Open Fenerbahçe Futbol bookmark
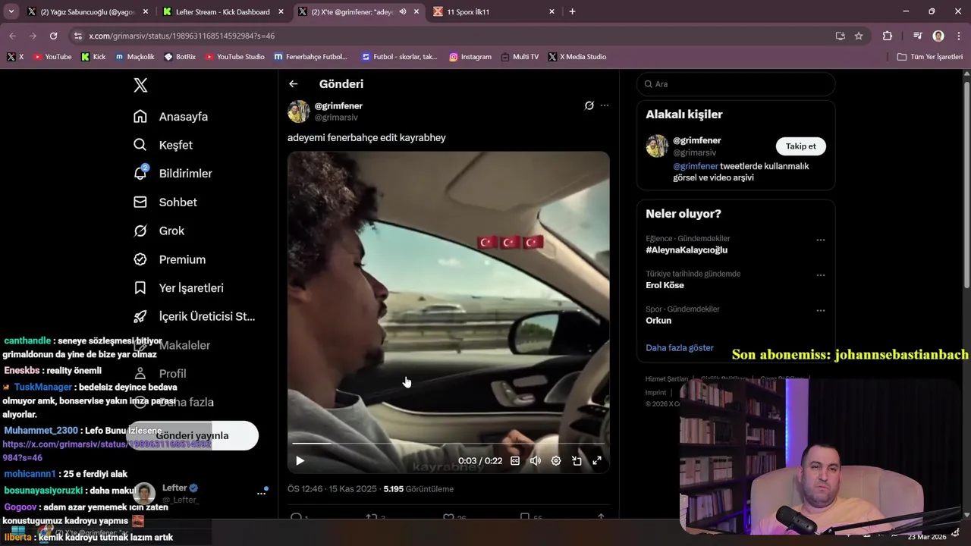Image resolution: width=971 pixels, height=546 pixels. coord(311,57)
